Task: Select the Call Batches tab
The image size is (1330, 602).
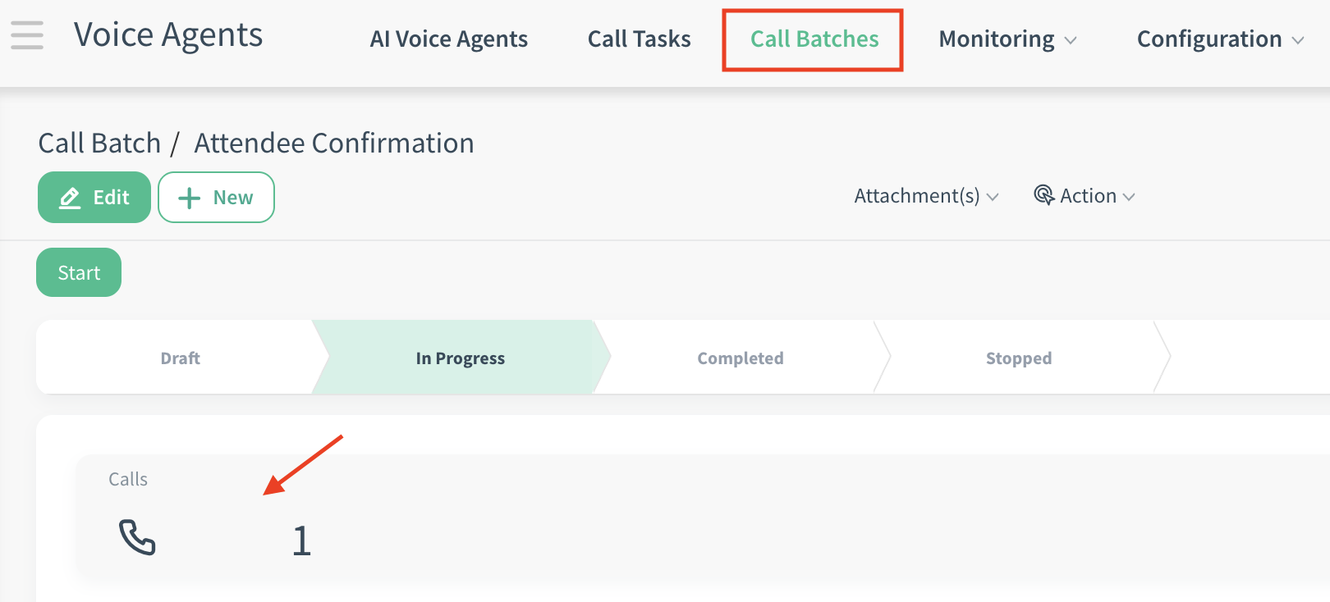Action: pyautogui.click(x=814, y=39)
